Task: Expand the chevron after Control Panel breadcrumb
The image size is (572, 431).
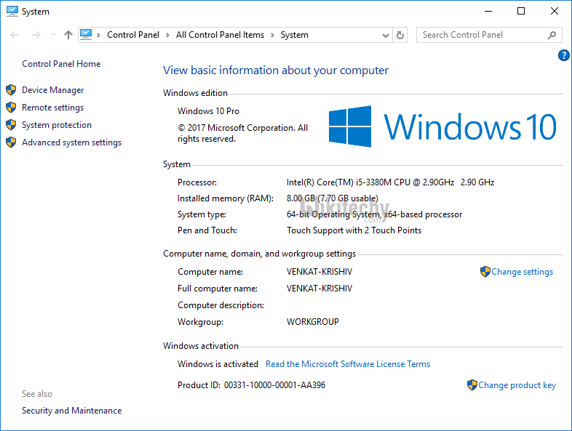Action: (167, 35)
